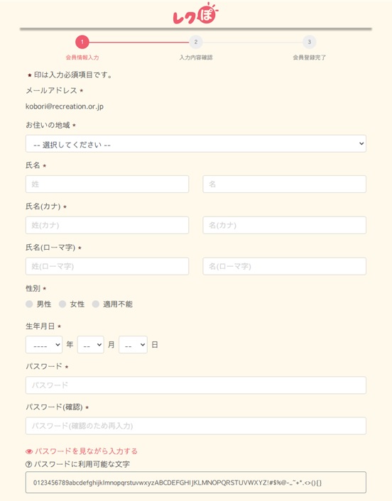The height and width of the screenshot is (501, 392).
Task: Focus the パスワード input field
Action: [196, 385]
